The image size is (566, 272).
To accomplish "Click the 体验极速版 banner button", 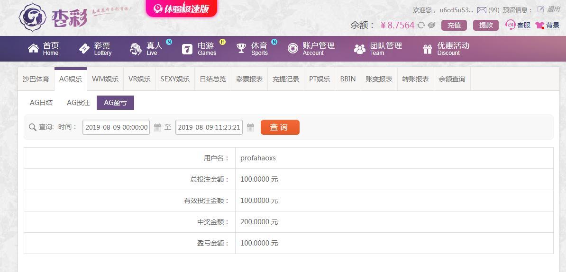I will click(x=182, y=9).
